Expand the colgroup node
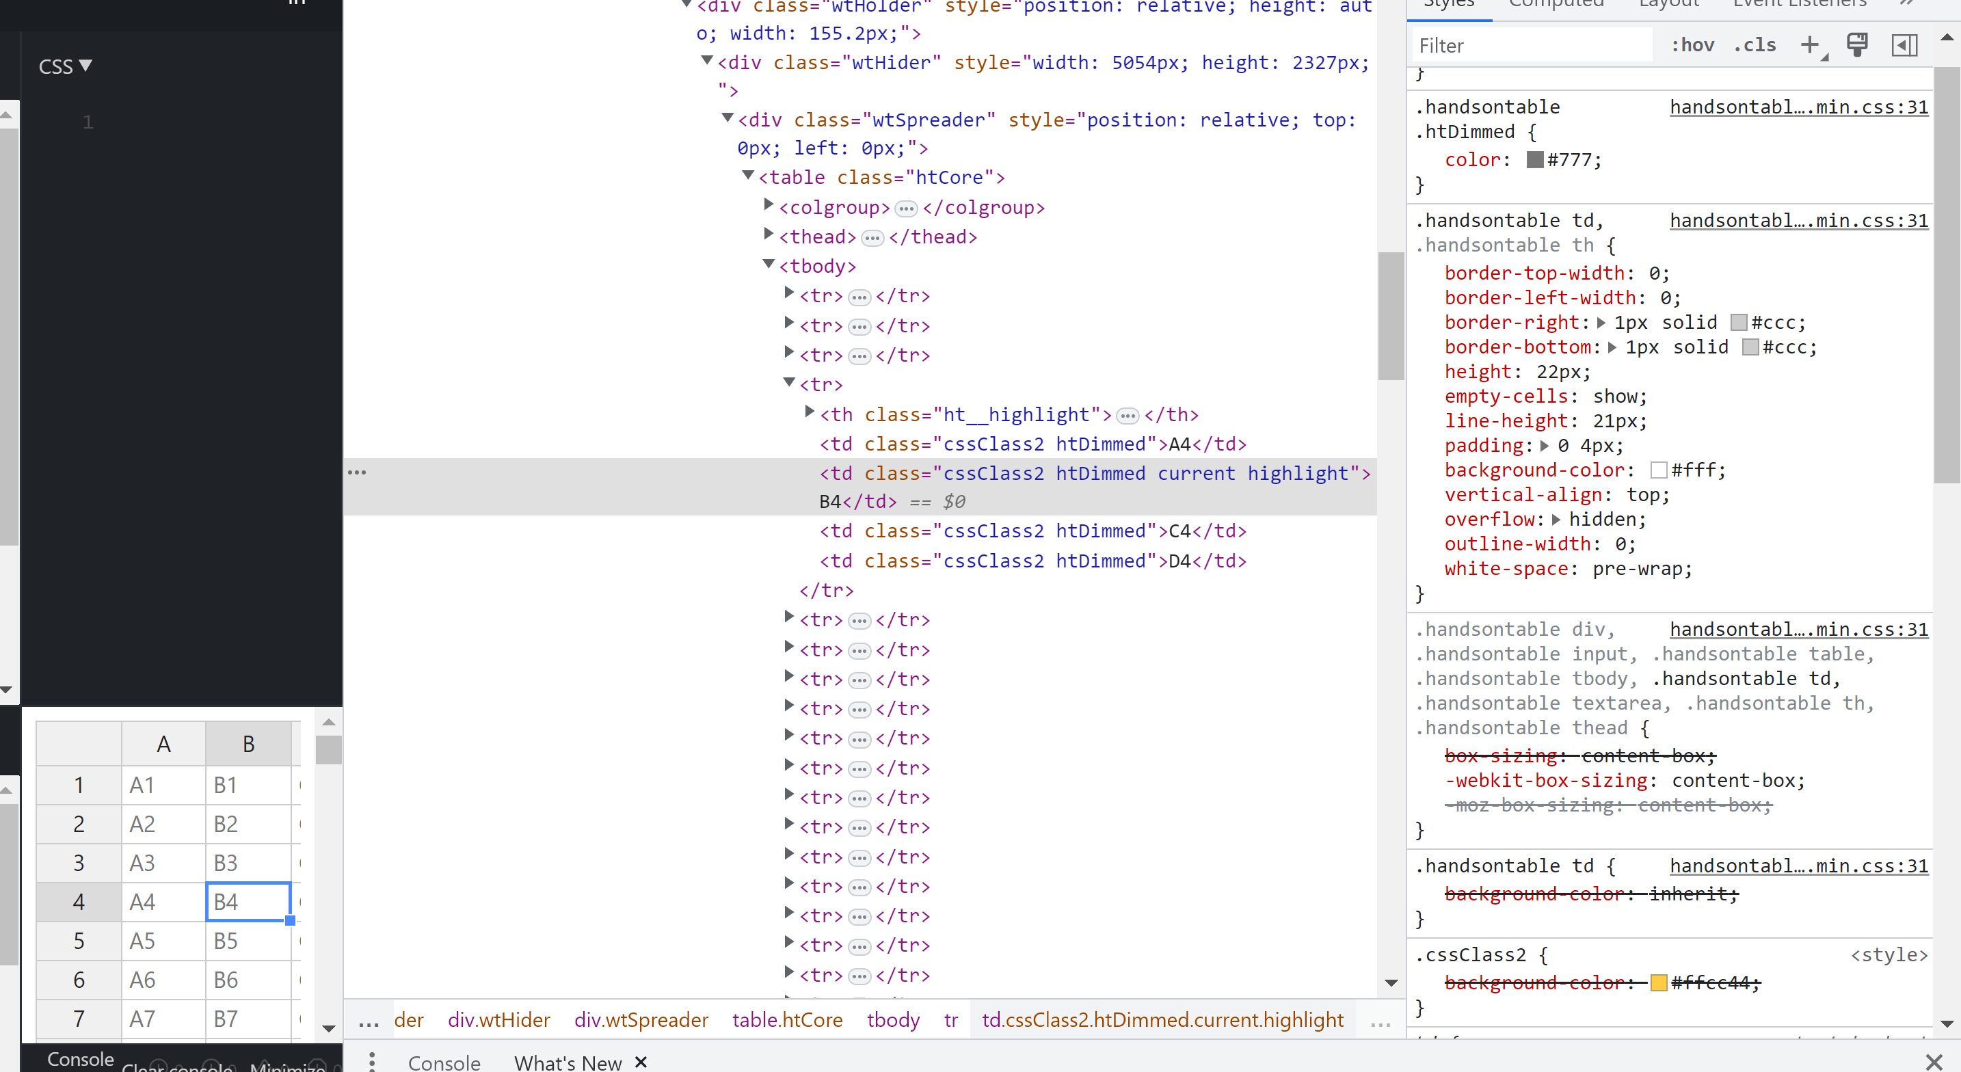 [769, 205]
